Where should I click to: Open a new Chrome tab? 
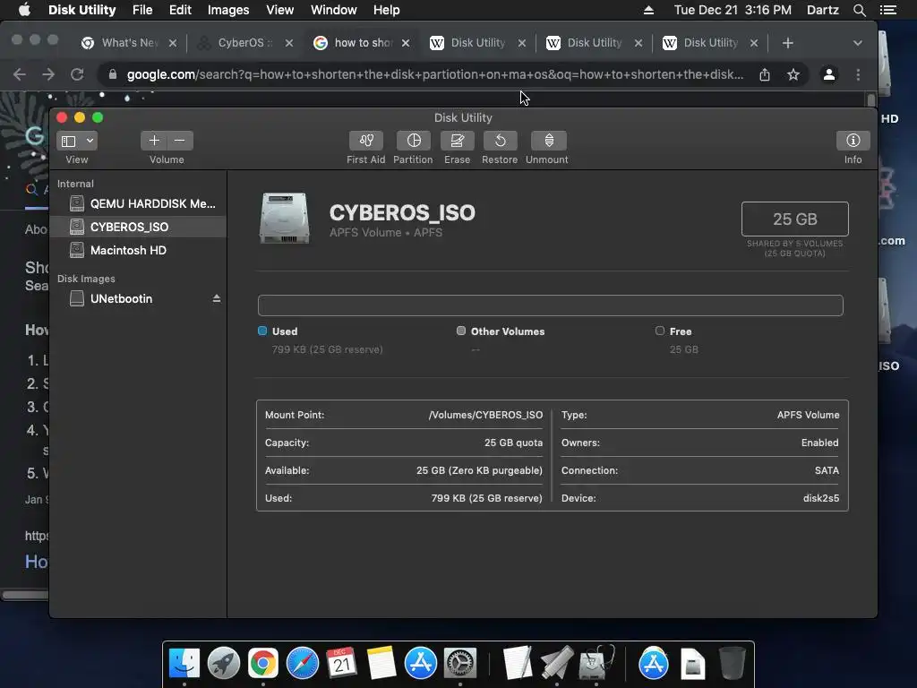coord(788,43)
